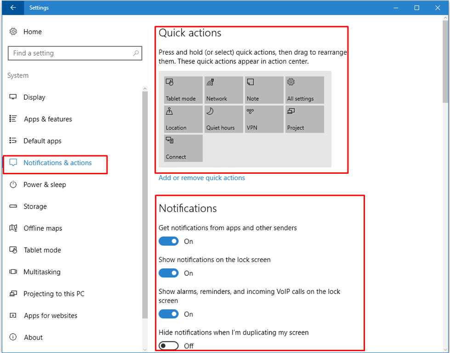450x353 pixels.
Task: Select the Location quick action tile
Action: pyautogui.click(x=183, y=119)
